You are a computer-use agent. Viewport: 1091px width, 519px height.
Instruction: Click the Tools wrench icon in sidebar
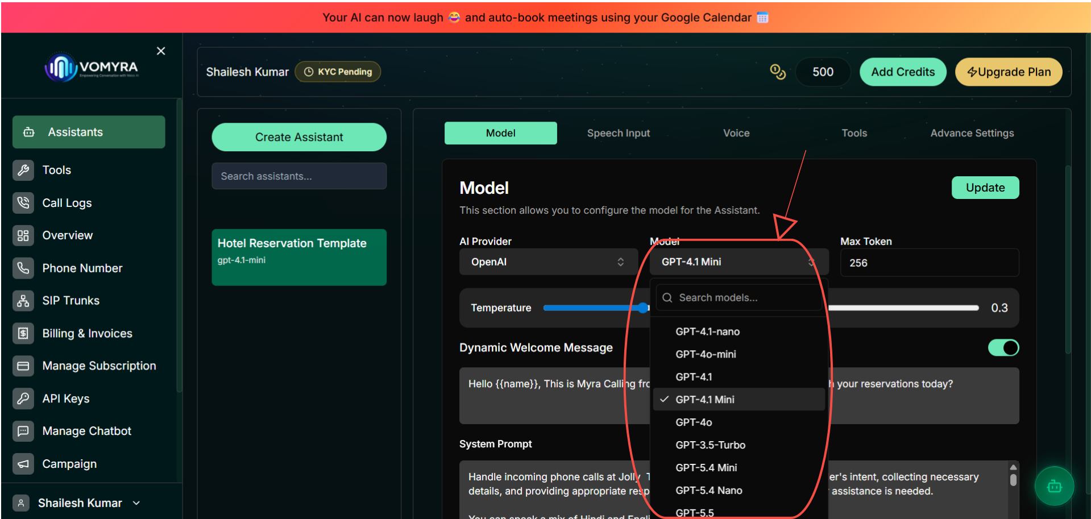(x=23, y=170)
